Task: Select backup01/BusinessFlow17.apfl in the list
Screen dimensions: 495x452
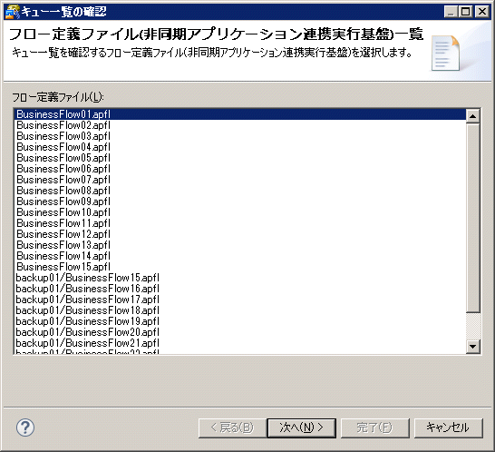Action: pyautogui.click(x=240, y=300)
